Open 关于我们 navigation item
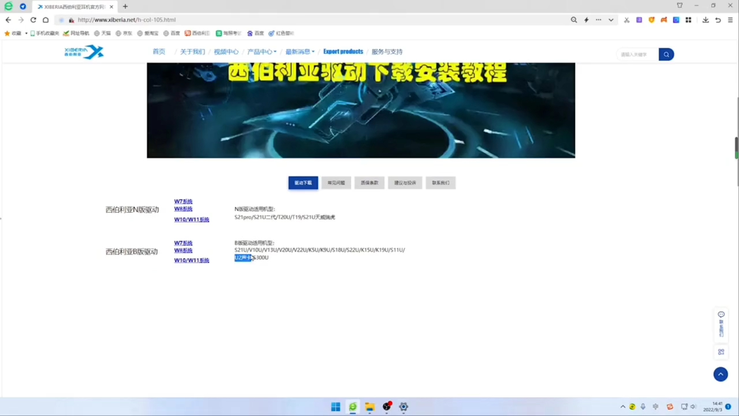The width and height of the screenshot is (739, 416). [192, 51]
